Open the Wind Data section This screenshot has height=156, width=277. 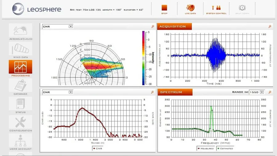coord(21,49)
